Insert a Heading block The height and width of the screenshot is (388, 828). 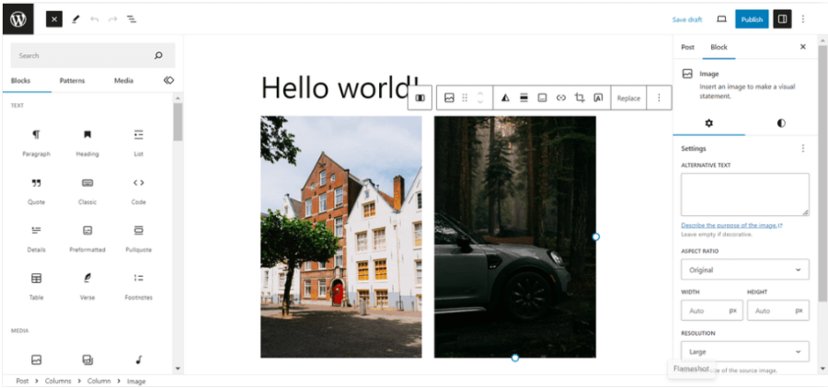[87, 143]
